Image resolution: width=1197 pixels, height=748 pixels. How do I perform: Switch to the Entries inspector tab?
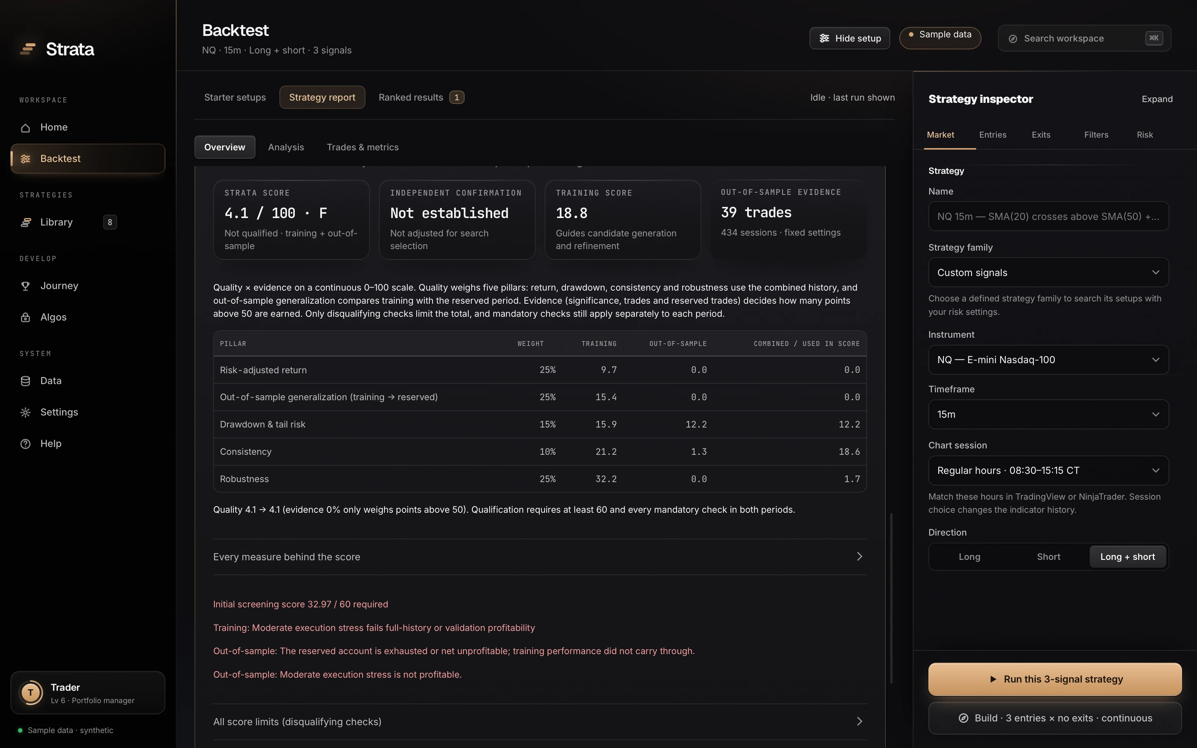point(992,135)
